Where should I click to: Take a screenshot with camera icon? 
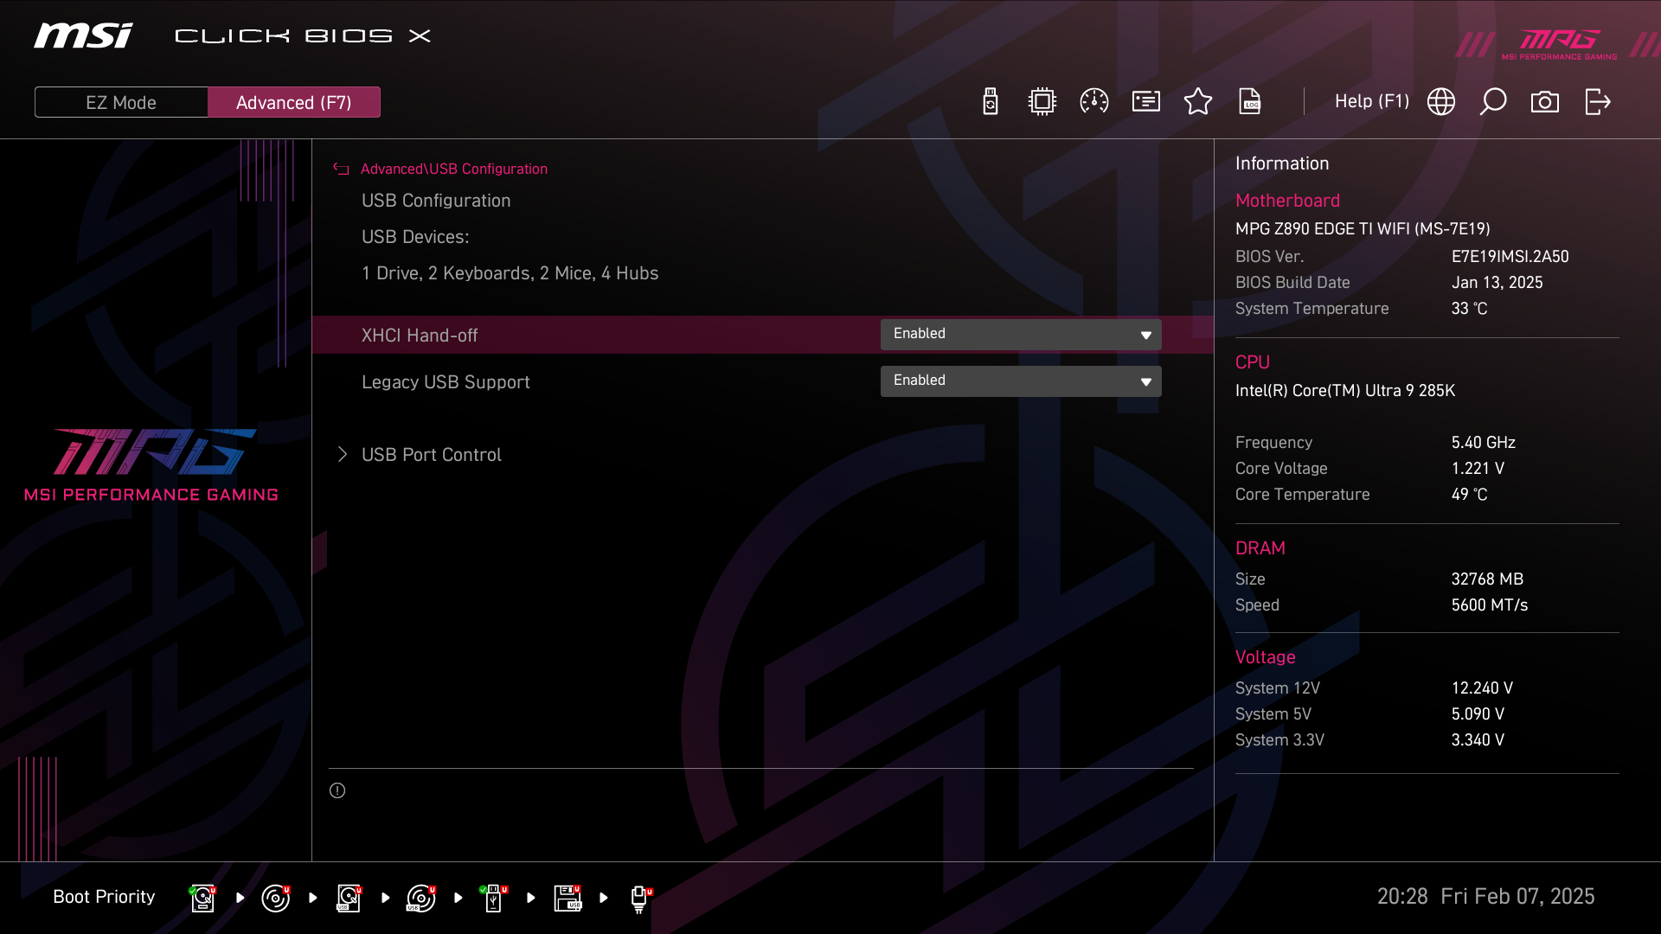tap(1545, 102)
